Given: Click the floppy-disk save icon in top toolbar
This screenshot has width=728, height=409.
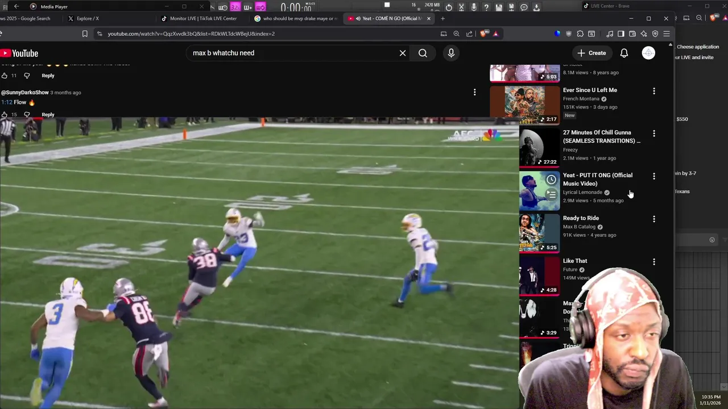Looking at the screenshot, I should [x=499, y=7].
